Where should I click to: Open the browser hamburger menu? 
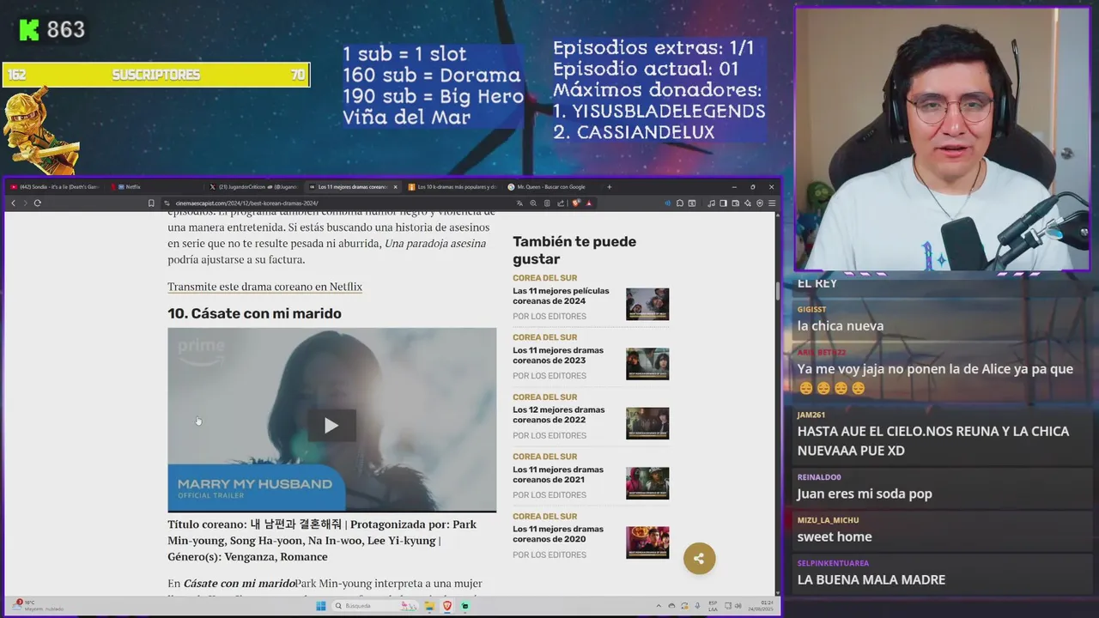tap(772, 203)
